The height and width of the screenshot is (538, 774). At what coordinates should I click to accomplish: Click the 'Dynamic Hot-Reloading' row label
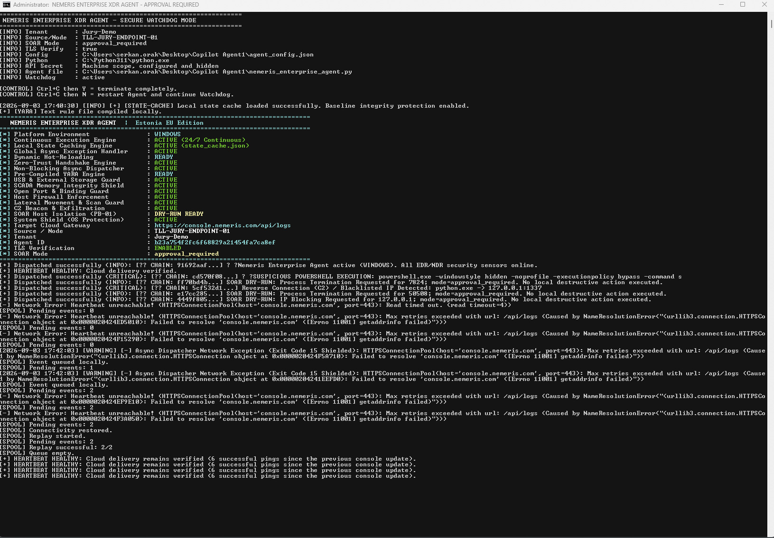coord(54,157)
